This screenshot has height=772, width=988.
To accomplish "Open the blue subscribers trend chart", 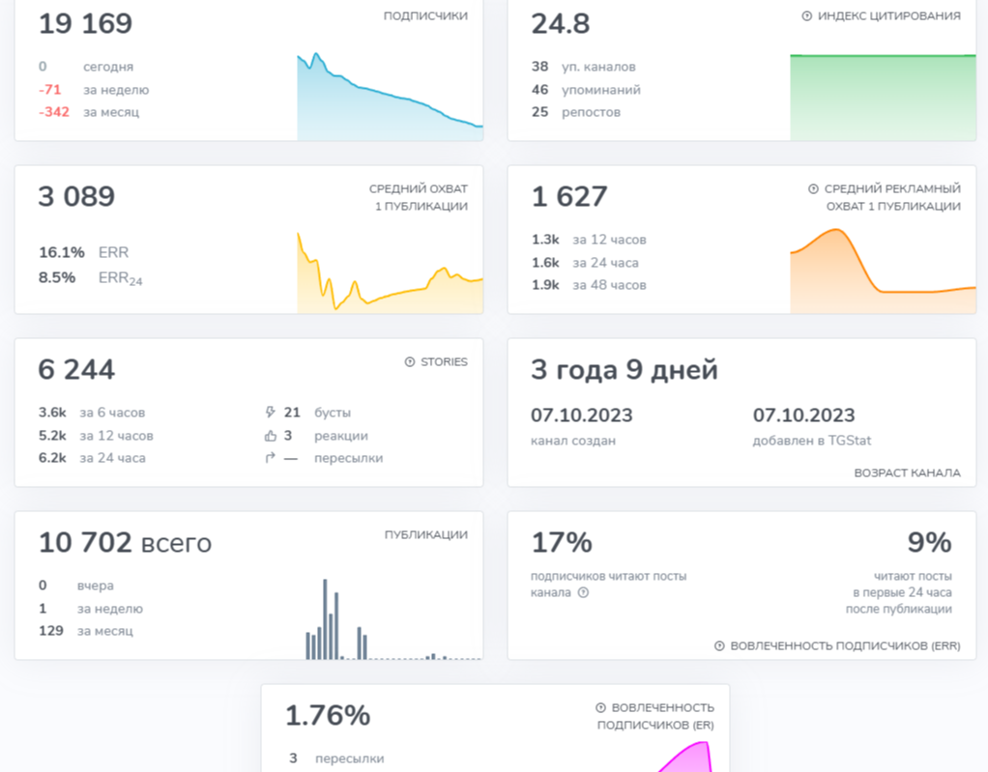I will tap(390, 97).
